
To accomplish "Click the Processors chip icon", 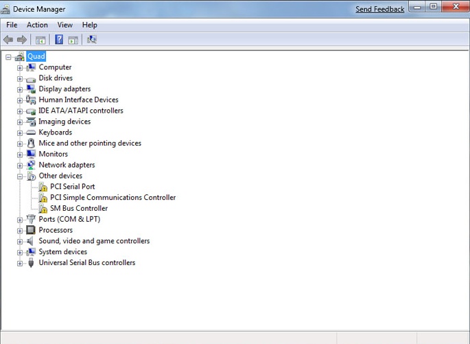I will [31, 230].
